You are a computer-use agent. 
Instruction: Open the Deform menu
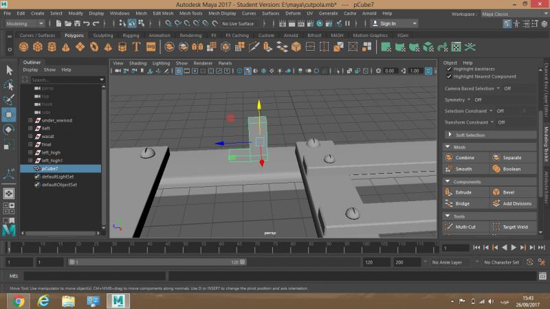(x=293, y=13)
